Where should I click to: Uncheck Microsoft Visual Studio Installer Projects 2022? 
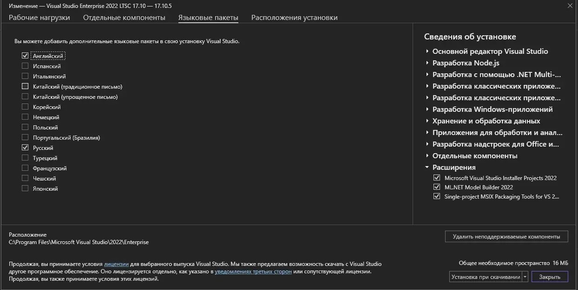click(x=436, y=178)
